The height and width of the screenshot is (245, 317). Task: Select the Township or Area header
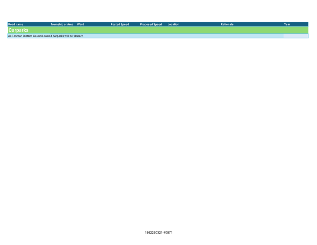click(62, 24)
